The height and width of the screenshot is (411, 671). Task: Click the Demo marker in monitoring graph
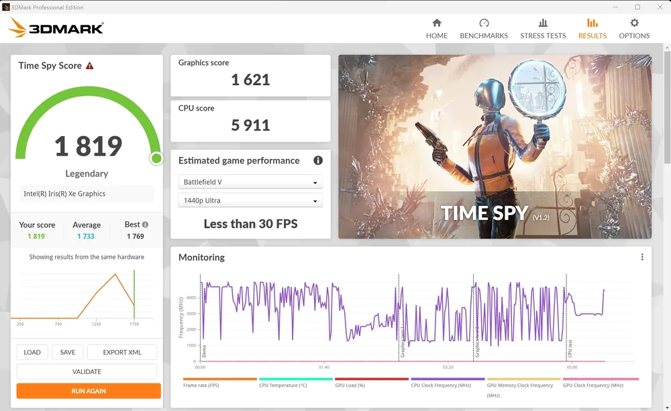(x=204, y=351)
